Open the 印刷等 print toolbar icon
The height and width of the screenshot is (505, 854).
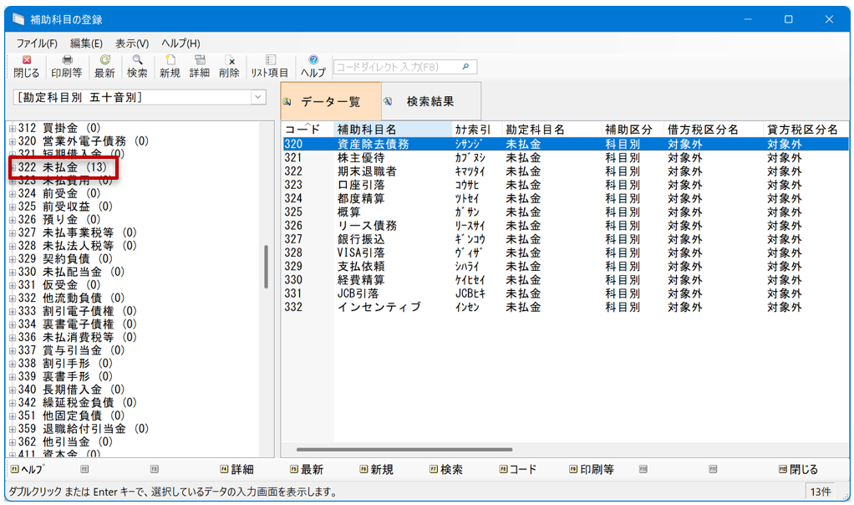(67, 66)
